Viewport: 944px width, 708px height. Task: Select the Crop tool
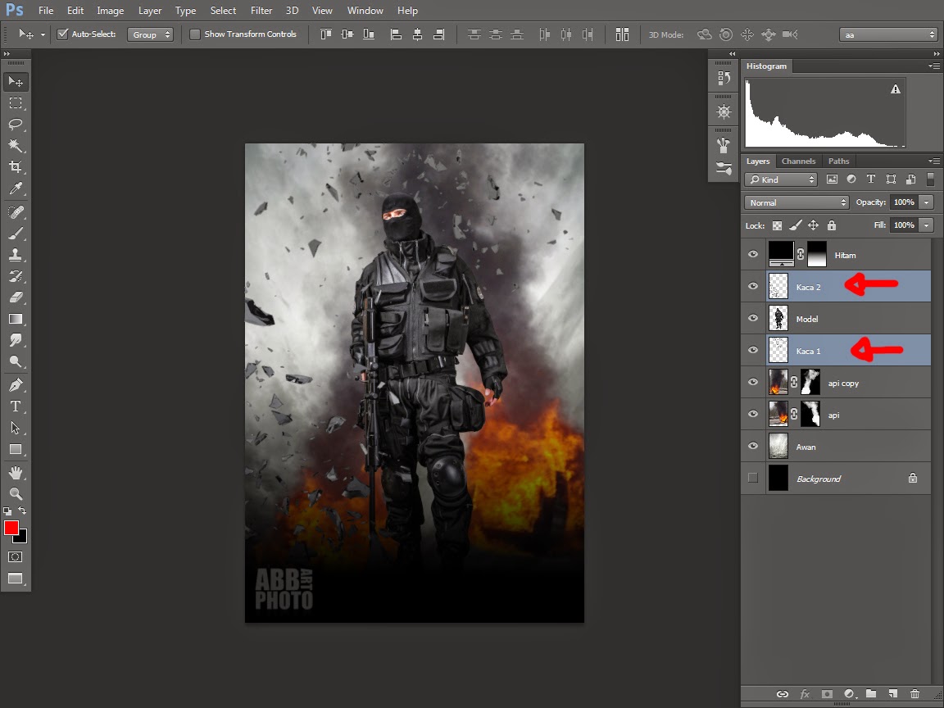click(16, 167)
